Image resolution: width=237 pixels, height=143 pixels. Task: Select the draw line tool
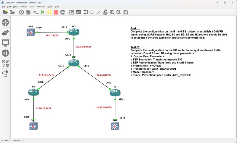[99, 12]
